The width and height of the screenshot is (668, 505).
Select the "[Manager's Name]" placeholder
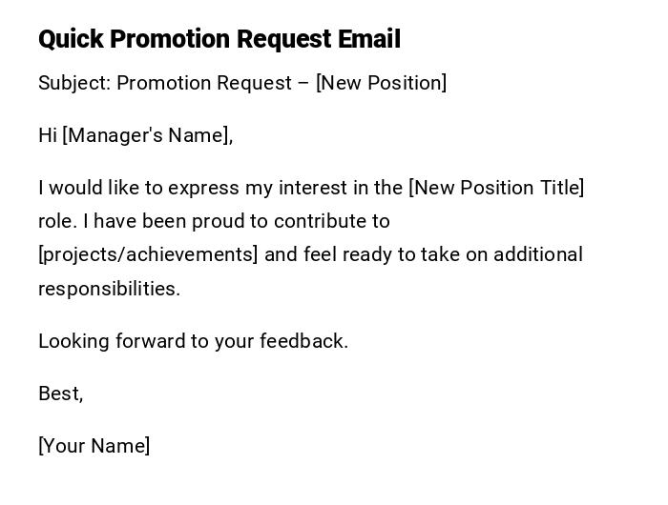point(148,135)
